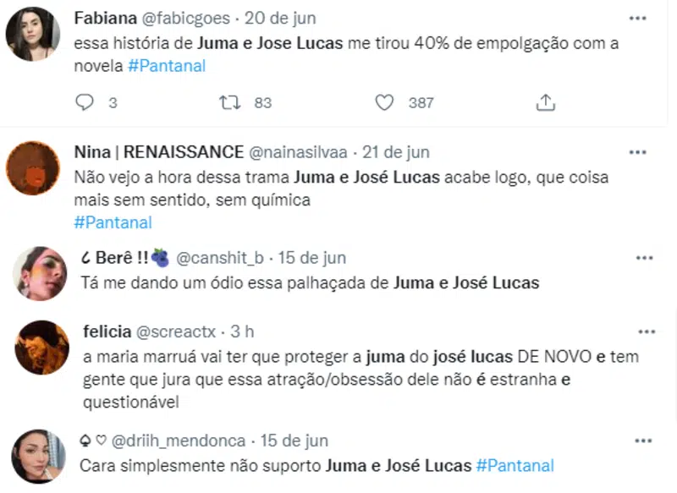Open the options menu on Nina's tweet
The height and width of the screenshot is (493, 677).
click(x=637, y=152)
